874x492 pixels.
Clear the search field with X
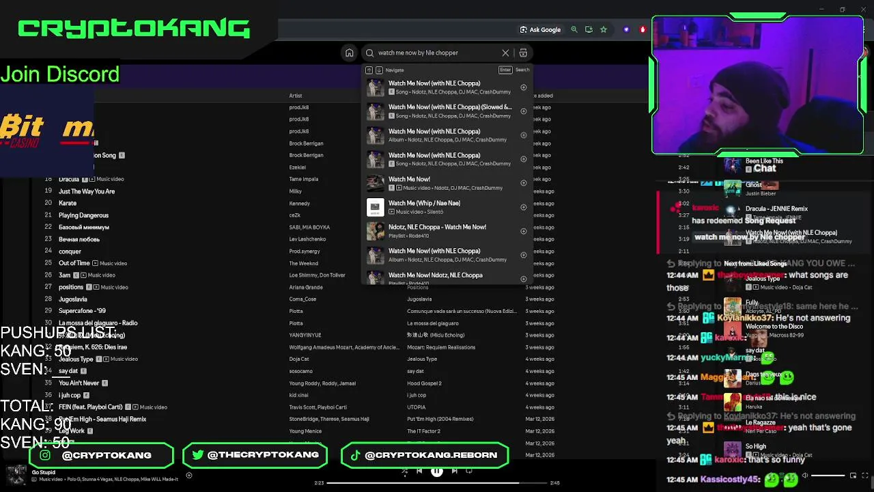click(x=505, y=53)
